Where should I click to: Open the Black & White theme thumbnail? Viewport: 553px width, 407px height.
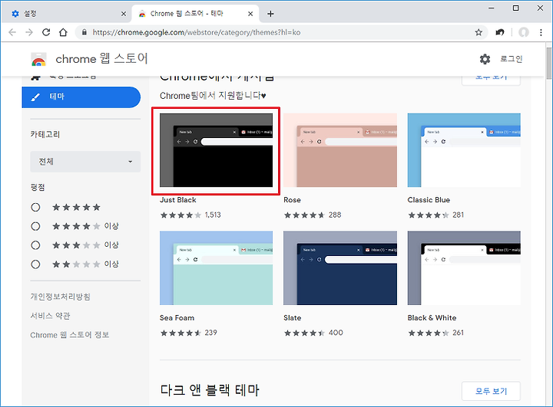pyautogui.click(x=464, y=268)
